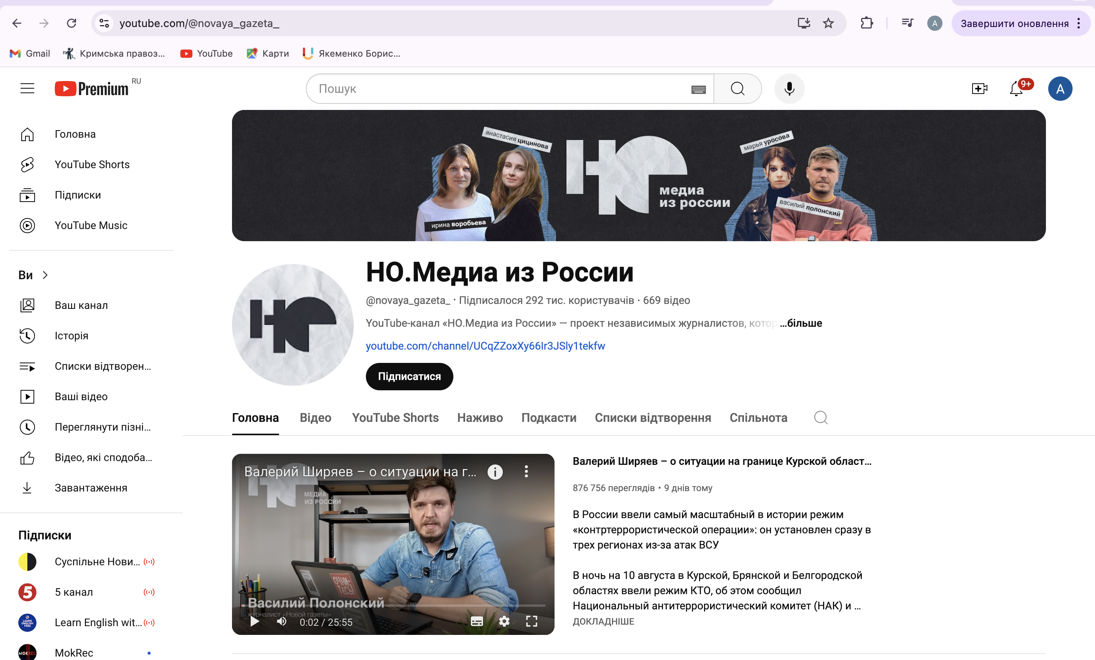The width and height of the screenshot is (1095, 660).
Task: Open YouTube bookmark in bookmarks bar
Action: pyautogui.click(x=206, y=53)
